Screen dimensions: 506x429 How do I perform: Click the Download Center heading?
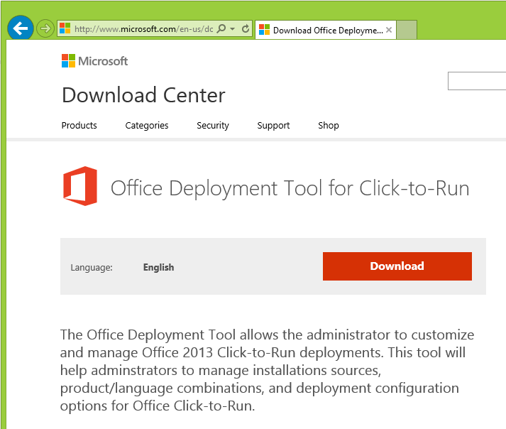pos(143,95)
